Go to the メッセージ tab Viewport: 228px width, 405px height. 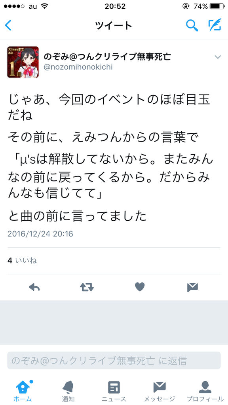pyautogui.click(x=160, y=391)
